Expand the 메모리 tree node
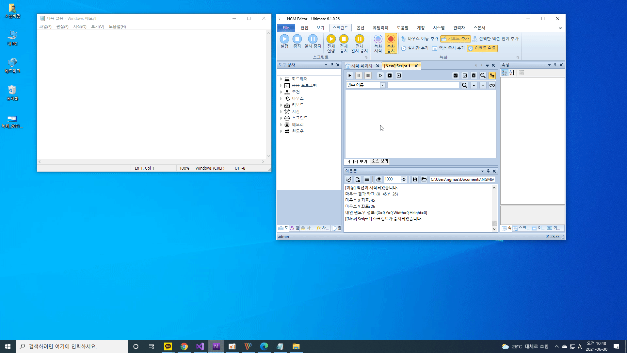Viewport: 627px width, 353px height. (x=281, y=125)
